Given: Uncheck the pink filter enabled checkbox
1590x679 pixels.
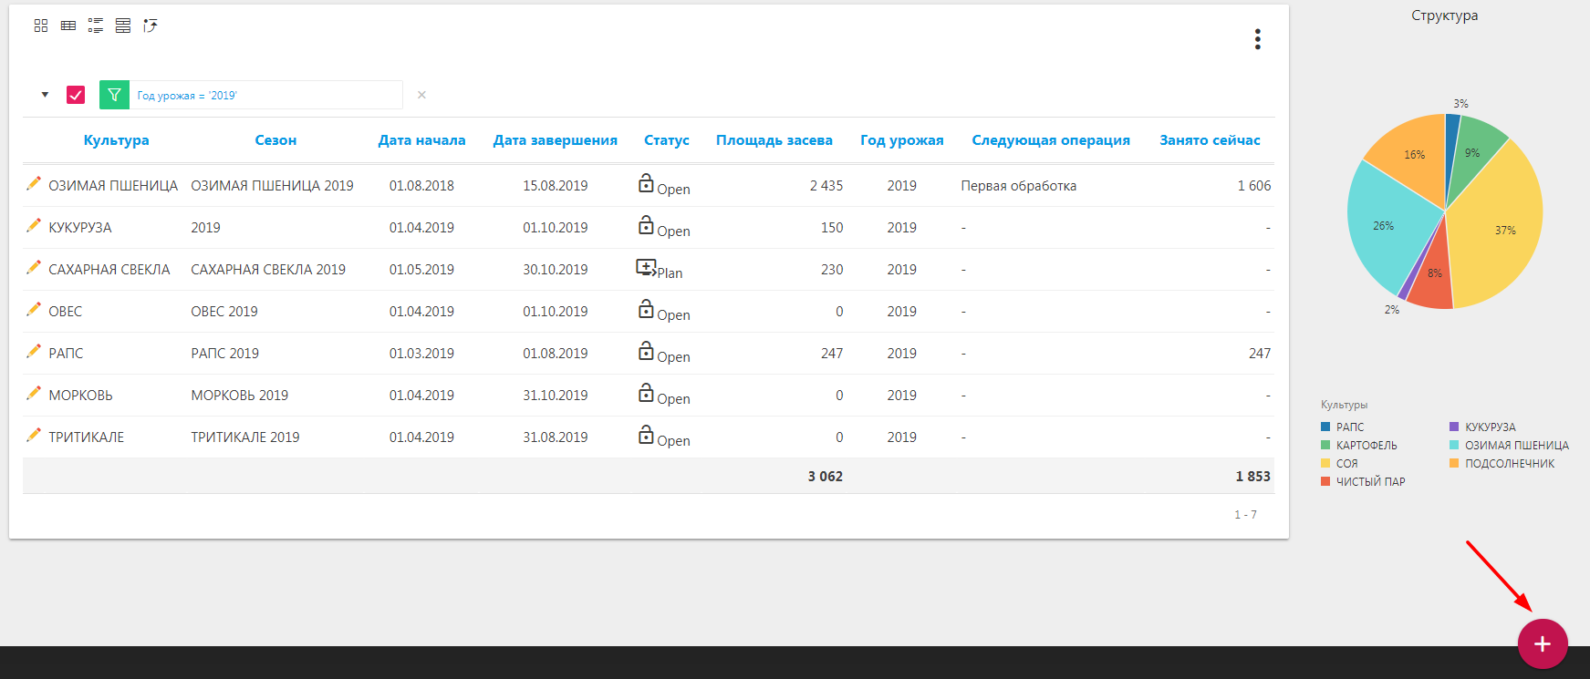Looking at the screenshot, I should pos(76,95).
